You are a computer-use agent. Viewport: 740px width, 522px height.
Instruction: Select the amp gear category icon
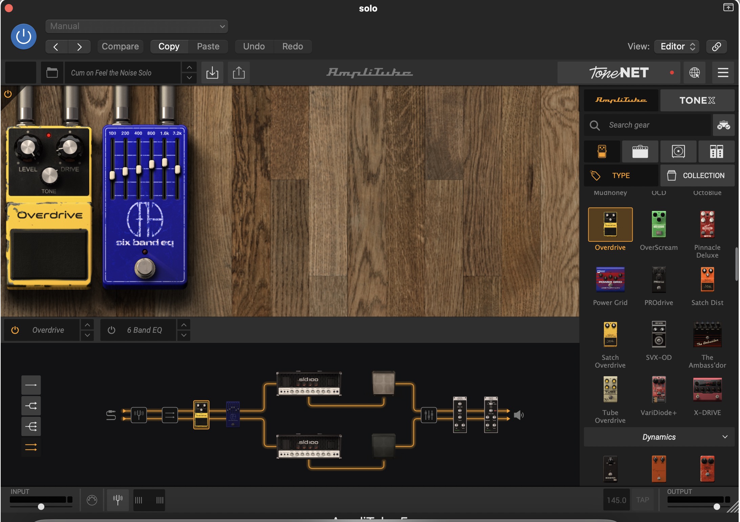point(640,151)
